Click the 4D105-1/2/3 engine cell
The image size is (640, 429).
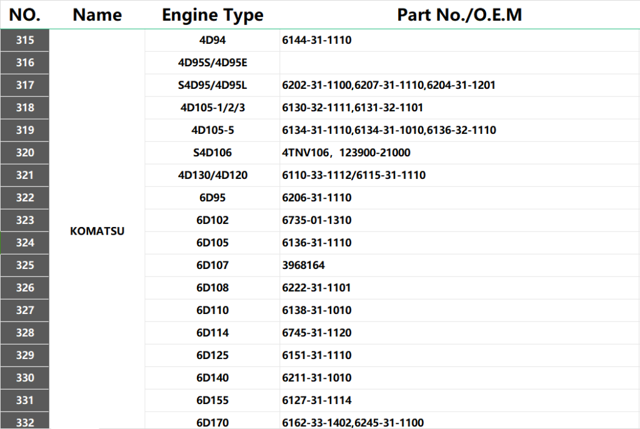click(x=212, y=108)
